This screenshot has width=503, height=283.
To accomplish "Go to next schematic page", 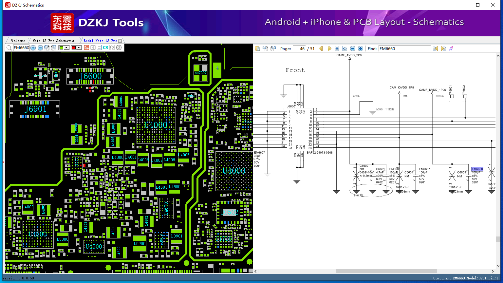I will click(x=329, y=48).
